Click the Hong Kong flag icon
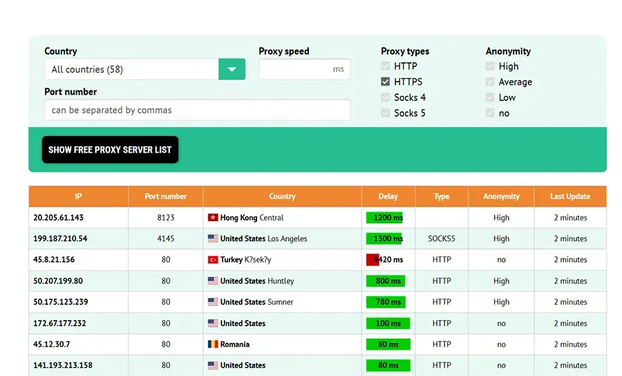The image size is (622, 376). tap(213, 218)
